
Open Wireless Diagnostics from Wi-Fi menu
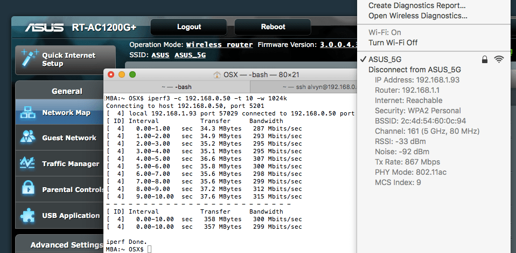[x=417, y=16]
